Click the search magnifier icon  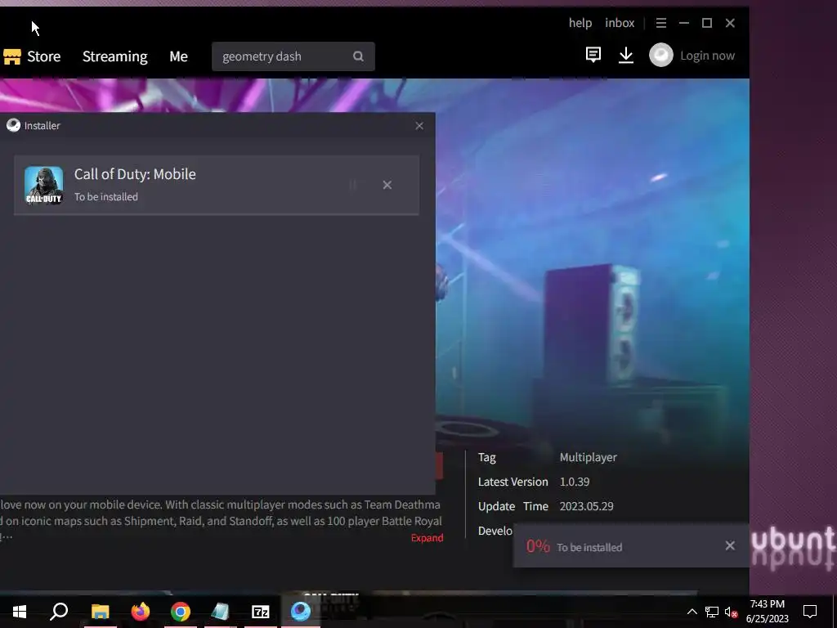tap(358, 56)
